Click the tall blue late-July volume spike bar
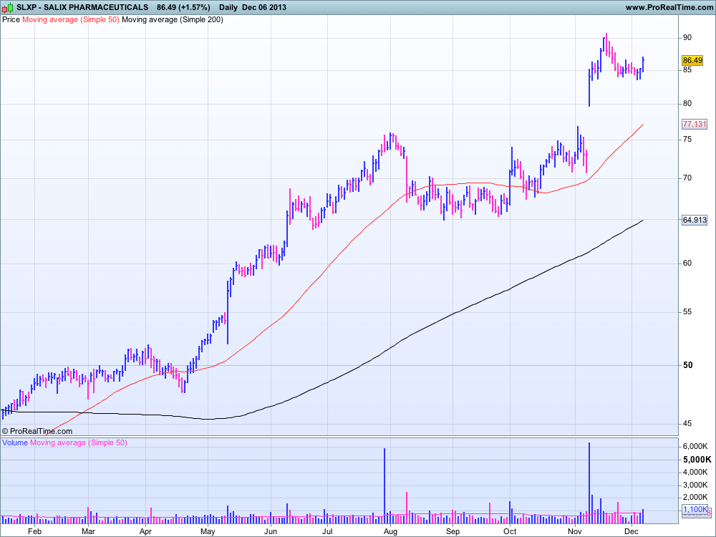The image size is (716, 537). coord(384,486)
